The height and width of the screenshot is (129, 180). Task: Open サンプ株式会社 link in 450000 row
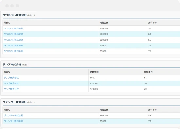11,83
